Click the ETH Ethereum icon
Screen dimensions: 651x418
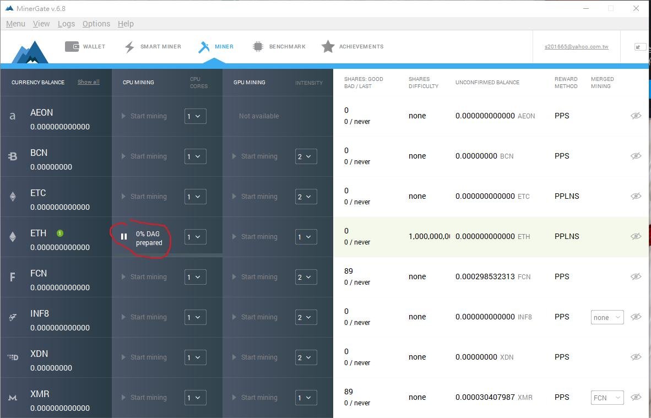pyautogui.click(x=13, y=237)
